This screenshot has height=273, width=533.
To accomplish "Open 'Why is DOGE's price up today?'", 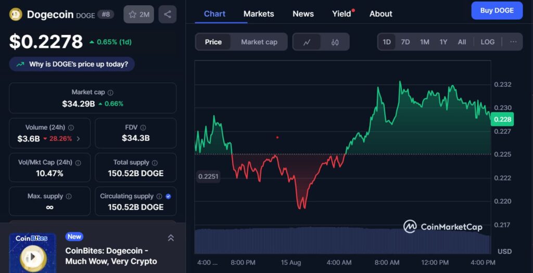I will (x=72, y=64).
